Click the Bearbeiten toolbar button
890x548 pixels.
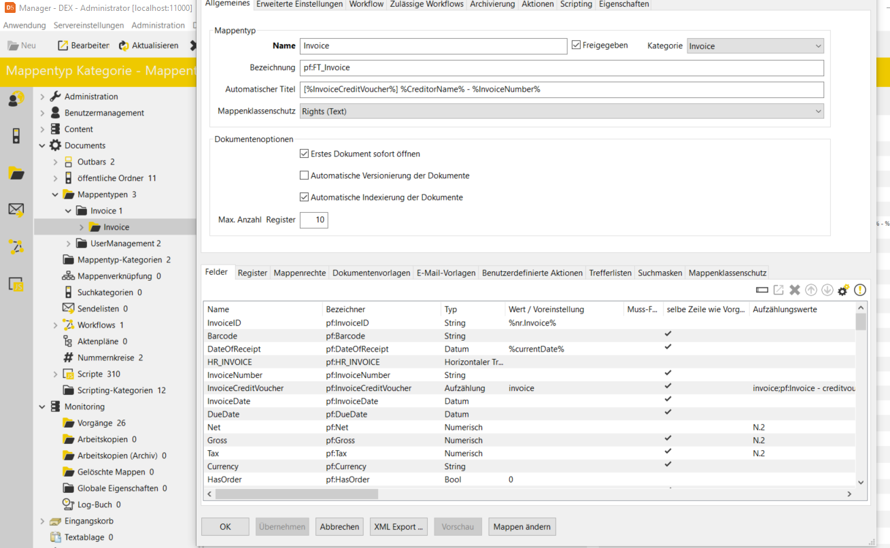tap(83, 46)
